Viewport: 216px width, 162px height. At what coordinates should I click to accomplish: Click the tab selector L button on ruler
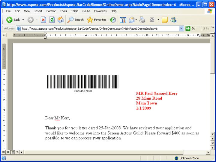tap(4, 35)
